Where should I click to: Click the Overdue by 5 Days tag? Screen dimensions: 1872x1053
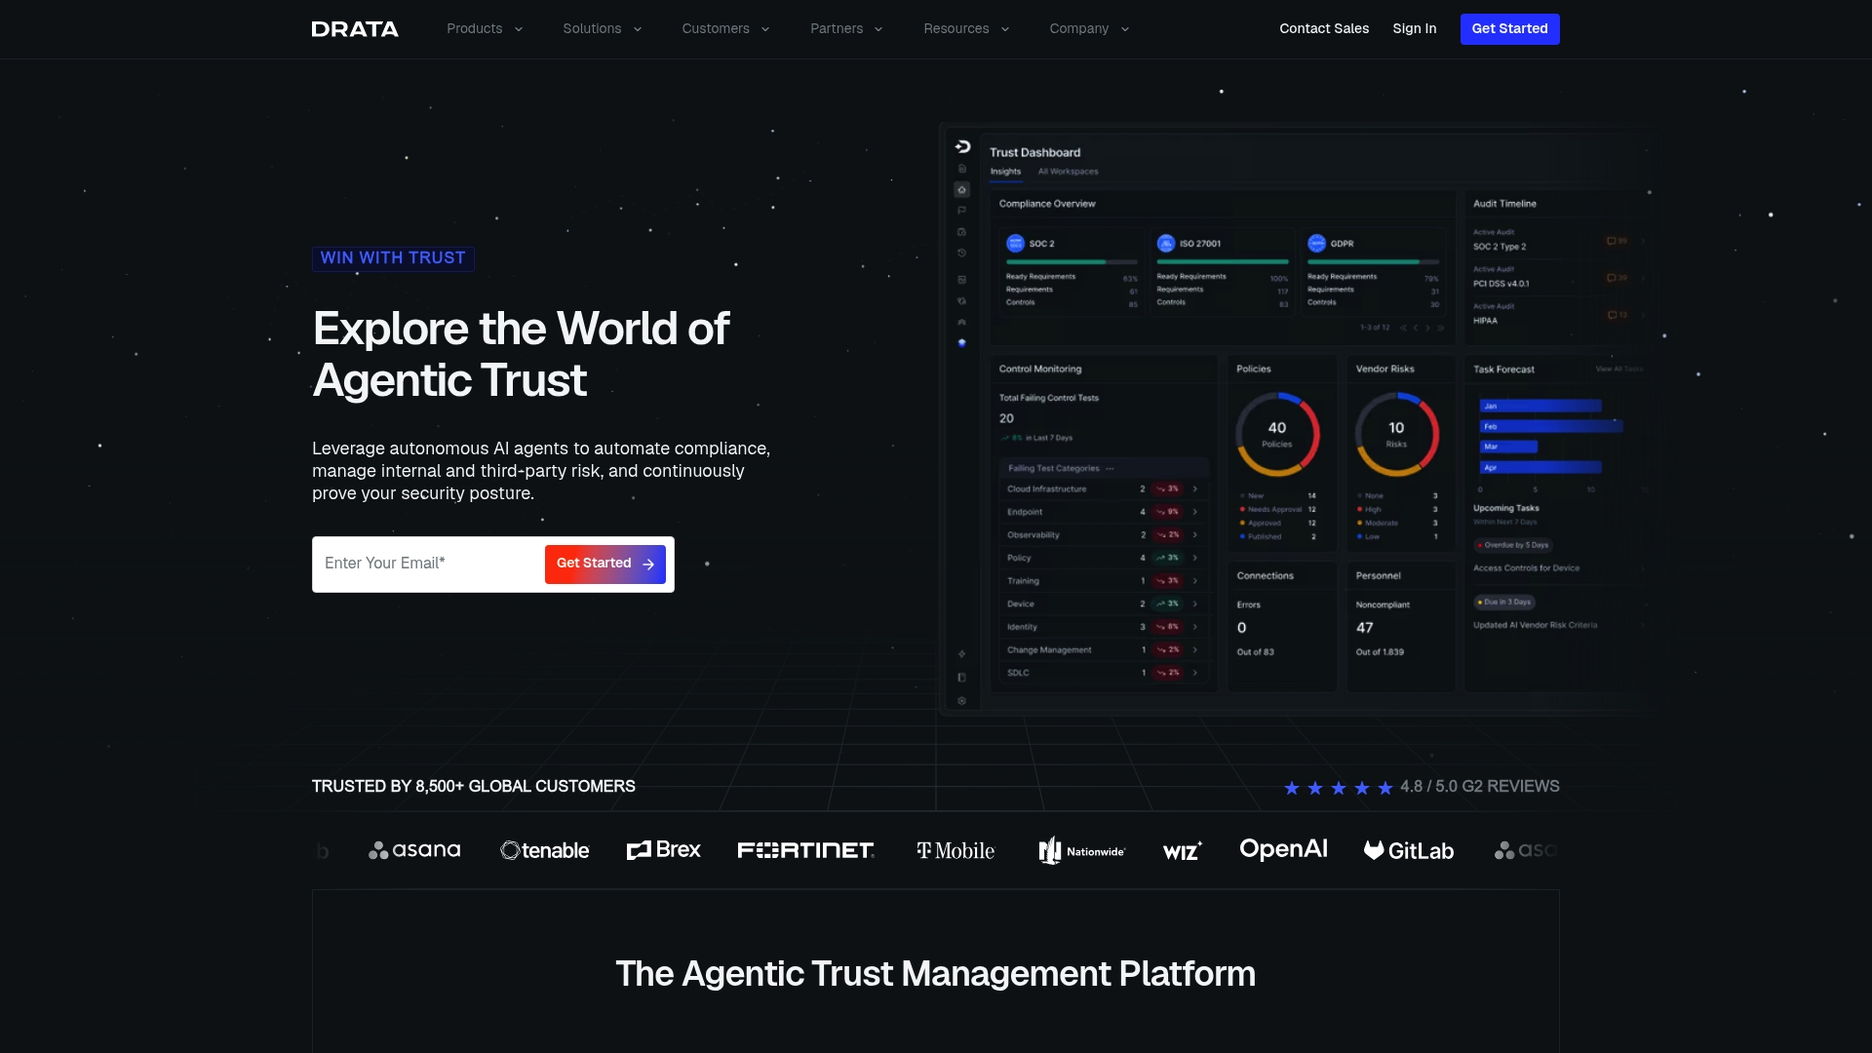pos(1513,545)
